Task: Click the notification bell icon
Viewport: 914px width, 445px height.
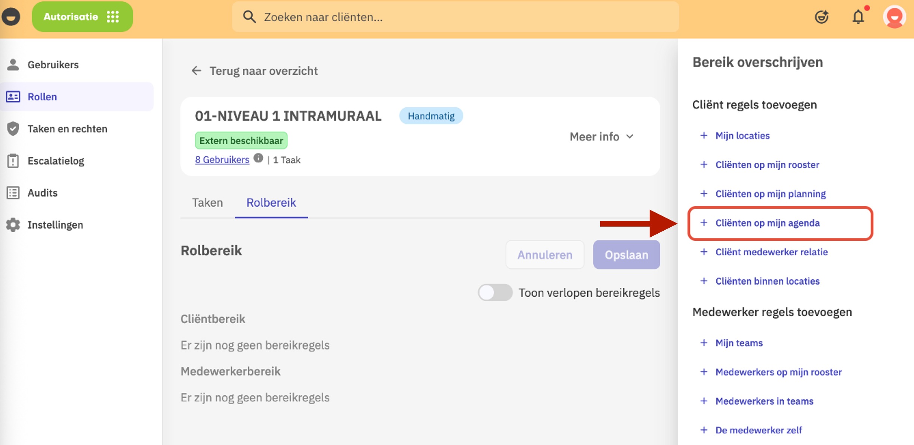Action: point(858,17)
